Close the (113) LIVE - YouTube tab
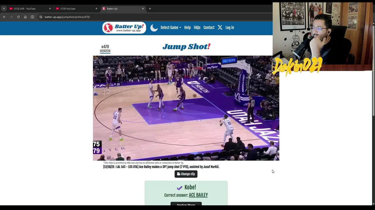Viewport: 375px width, 210px height. click(50, 8)
